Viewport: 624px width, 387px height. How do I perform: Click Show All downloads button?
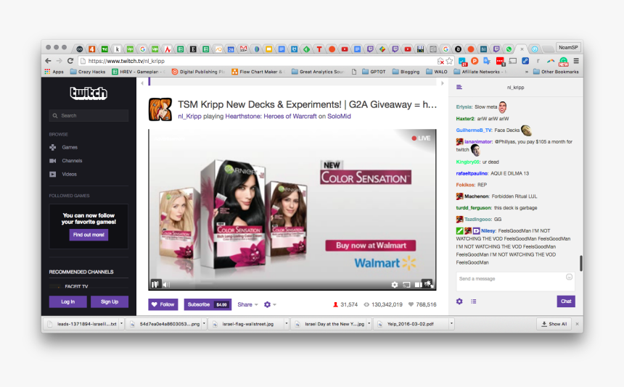(x=554, y=324)
